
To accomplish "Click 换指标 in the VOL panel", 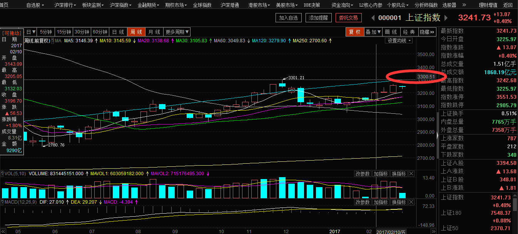I will pos(399,174).
